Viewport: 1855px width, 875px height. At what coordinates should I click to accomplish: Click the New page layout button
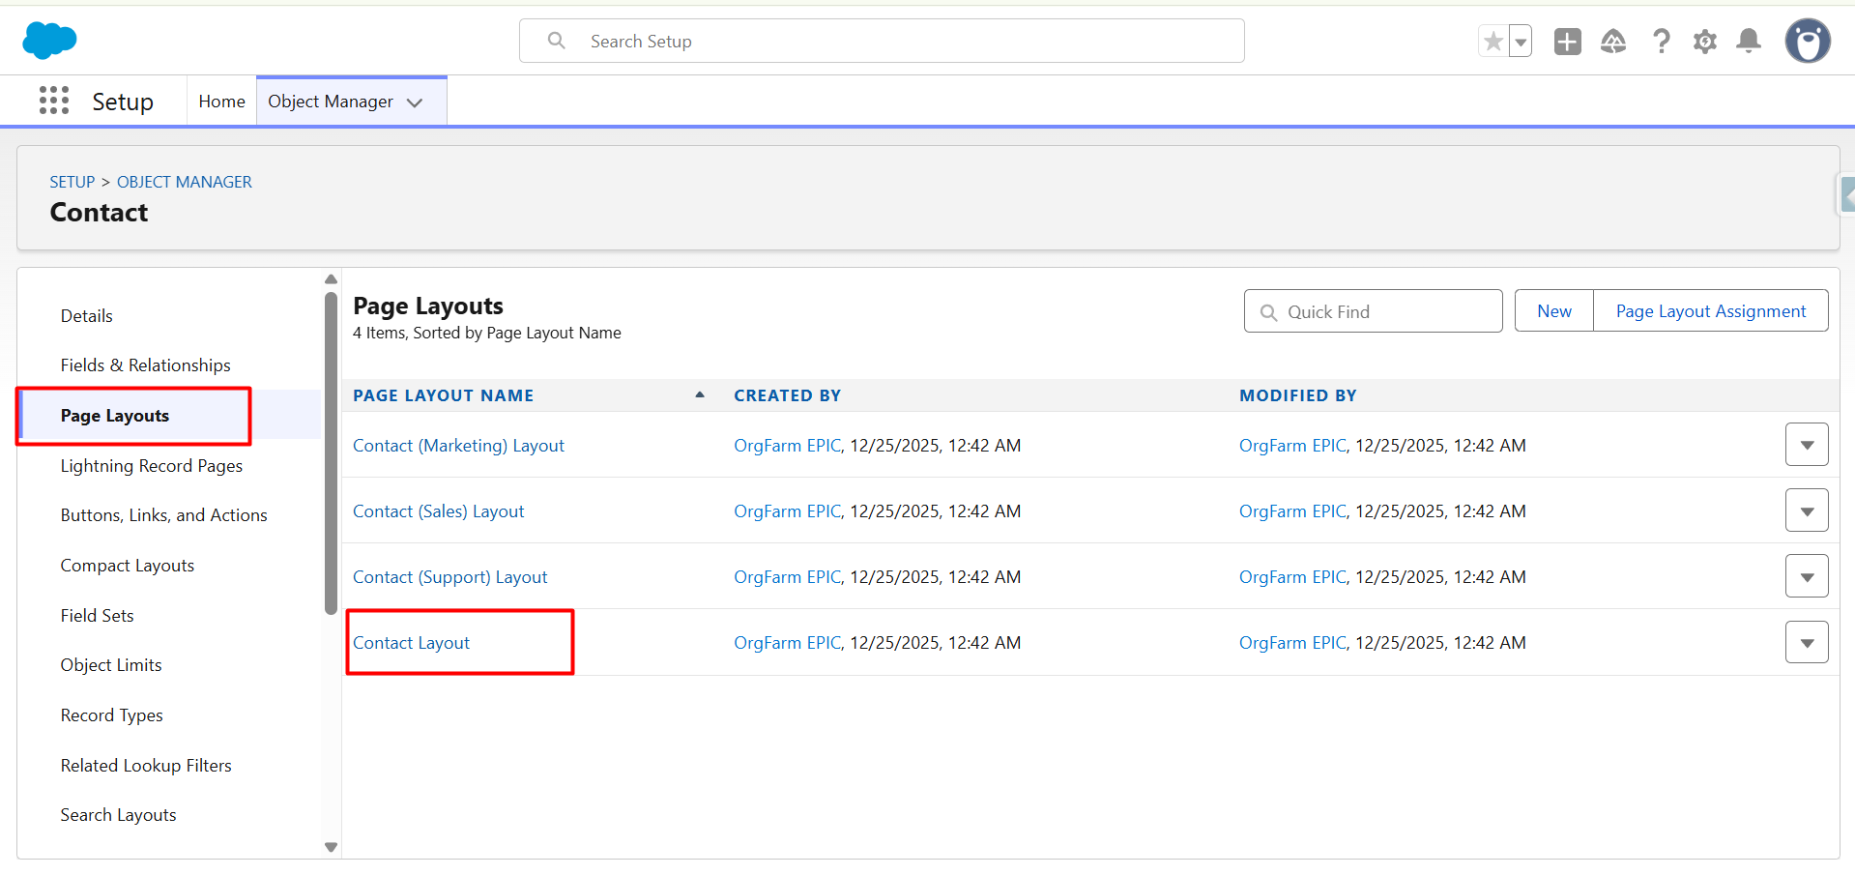click(1553, 311)
